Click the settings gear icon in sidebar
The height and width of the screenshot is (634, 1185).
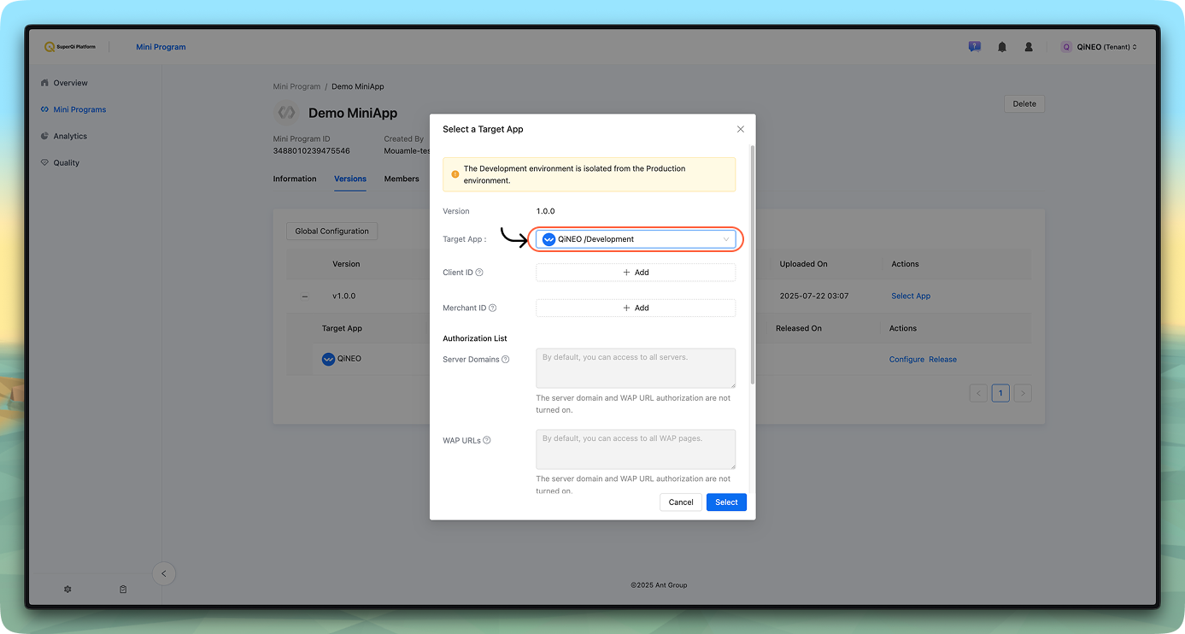[67, 590]
